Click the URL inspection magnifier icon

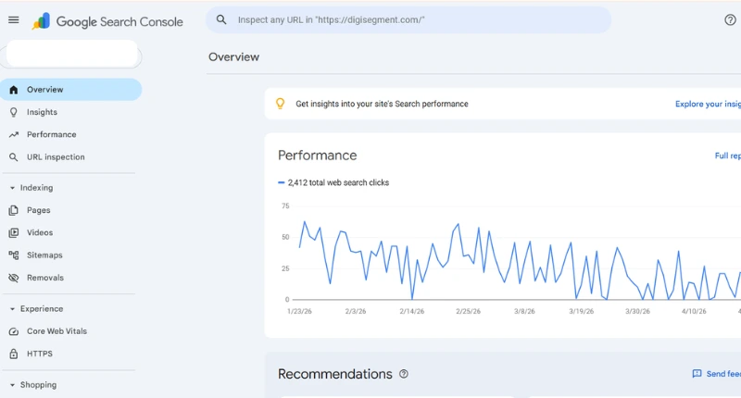coord(13,157)
